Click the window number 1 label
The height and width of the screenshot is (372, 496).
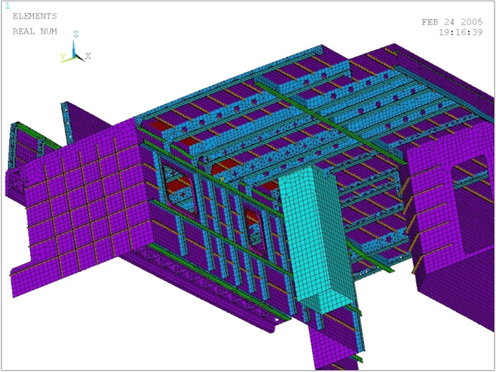pyautogui.click(x=7, y=6)
